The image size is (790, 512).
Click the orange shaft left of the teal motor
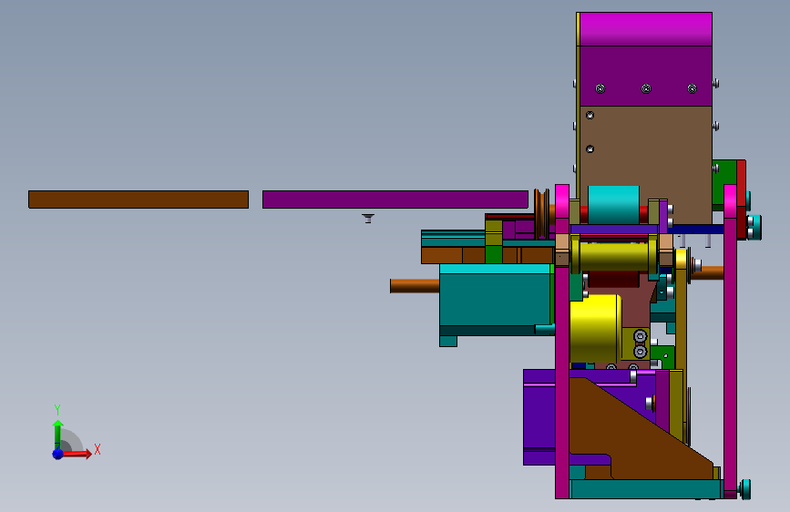(x=415, y=286)
